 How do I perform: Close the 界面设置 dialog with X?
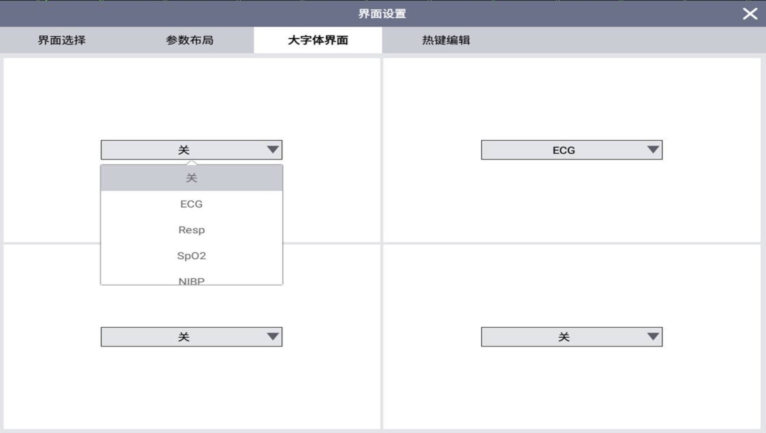click(750, 14)
